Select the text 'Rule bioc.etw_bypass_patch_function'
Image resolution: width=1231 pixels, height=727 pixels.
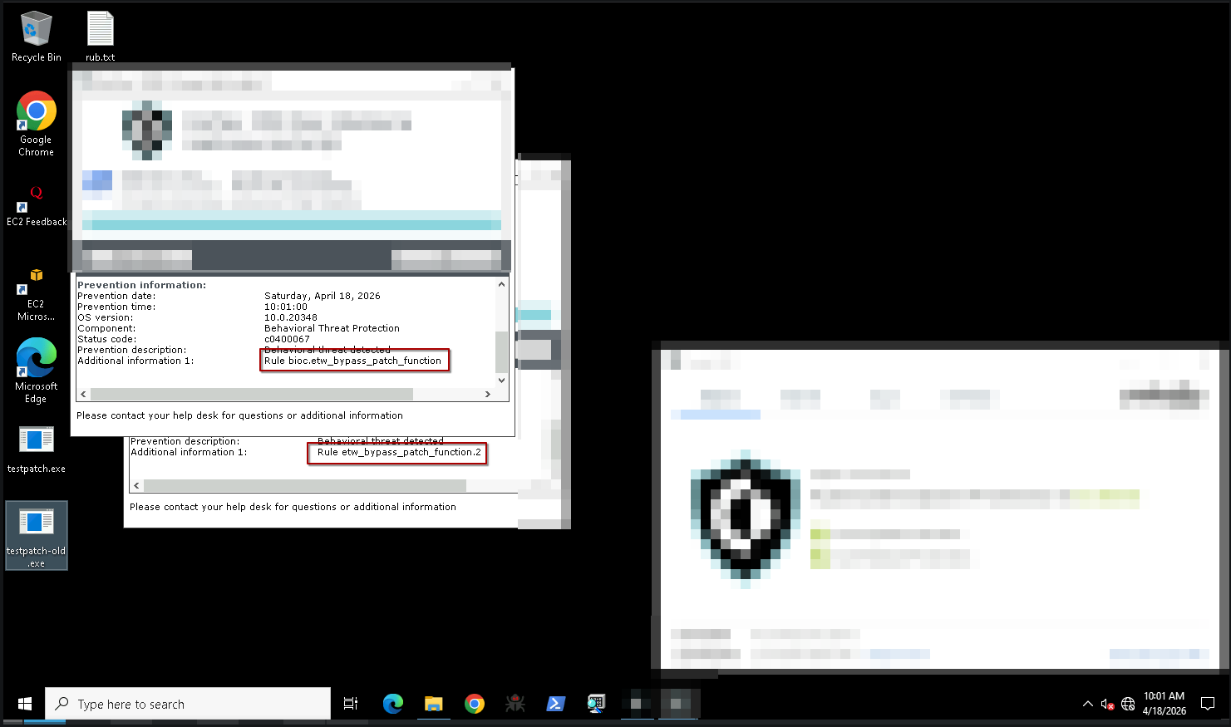pos(352,361)
